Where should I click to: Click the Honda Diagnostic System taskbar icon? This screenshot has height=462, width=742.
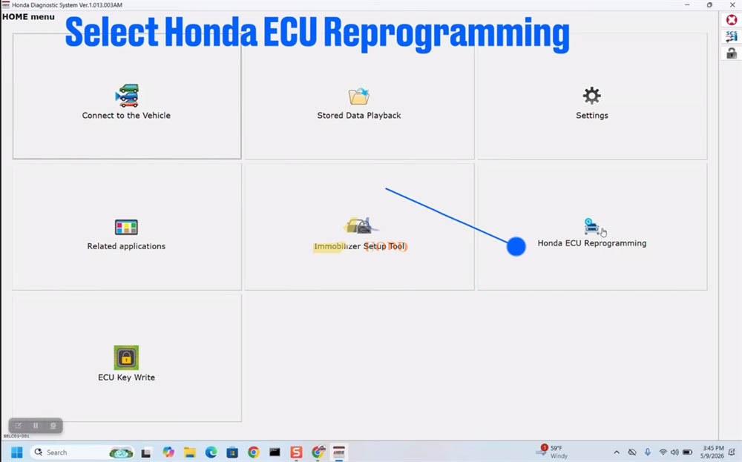(339, 452)
